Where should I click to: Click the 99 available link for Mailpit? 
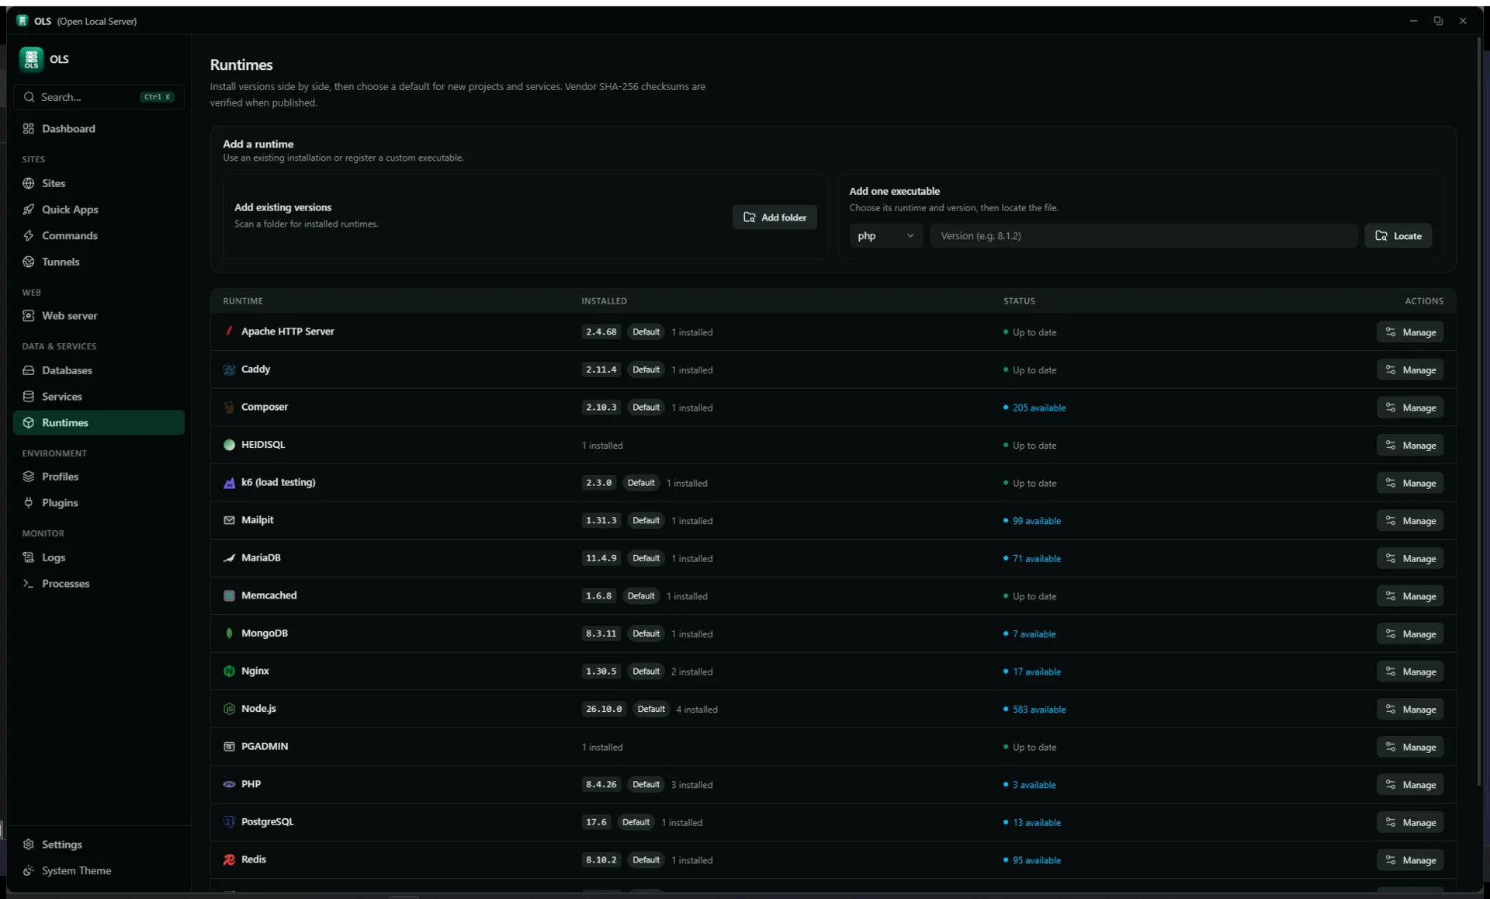pyautogui.click(x=1036, y=521)
